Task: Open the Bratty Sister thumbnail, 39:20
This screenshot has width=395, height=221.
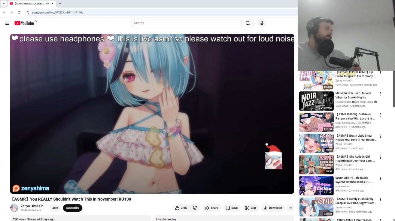Action: [x=316, y=144]
